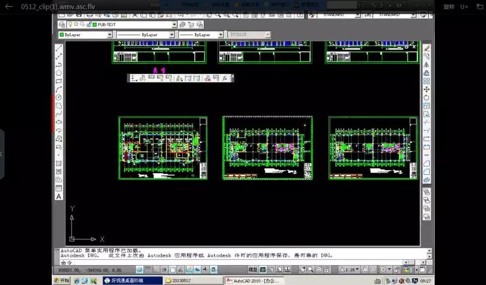Select the Revision Cloud tool

[x=58, y=106]
